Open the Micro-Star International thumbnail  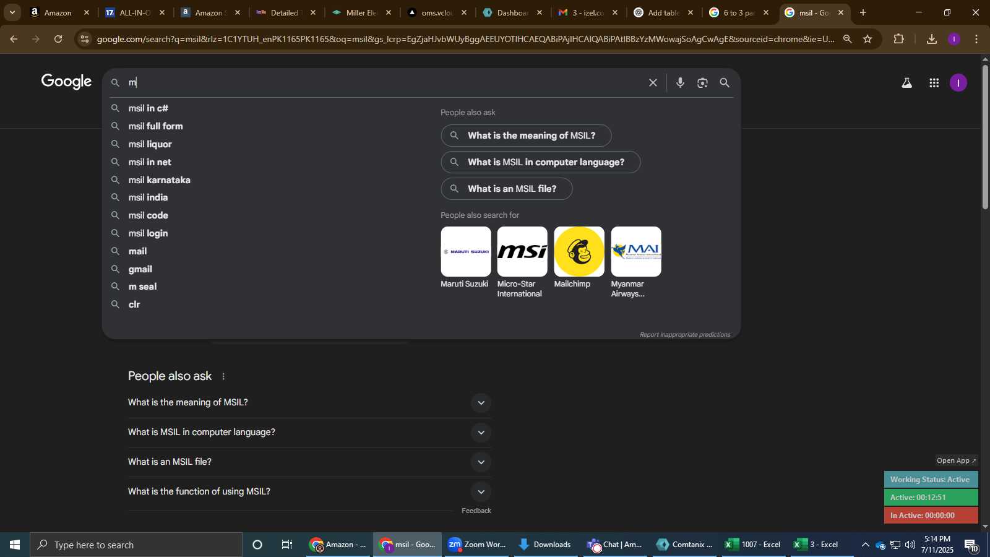click(522, 252)
